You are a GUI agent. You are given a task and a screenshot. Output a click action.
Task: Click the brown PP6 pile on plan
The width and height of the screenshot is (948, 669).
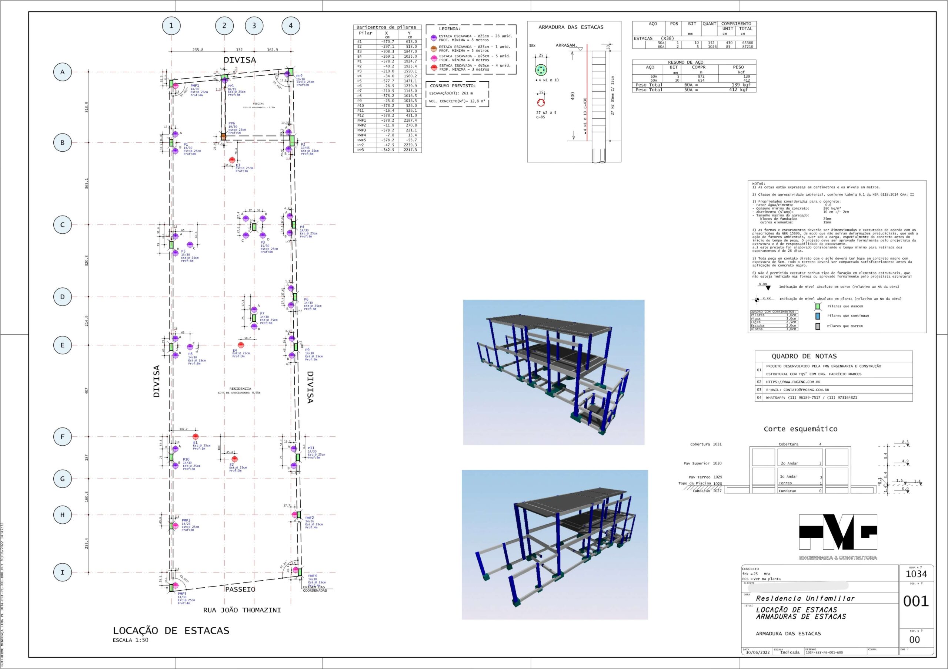click(x=223, y=136)
